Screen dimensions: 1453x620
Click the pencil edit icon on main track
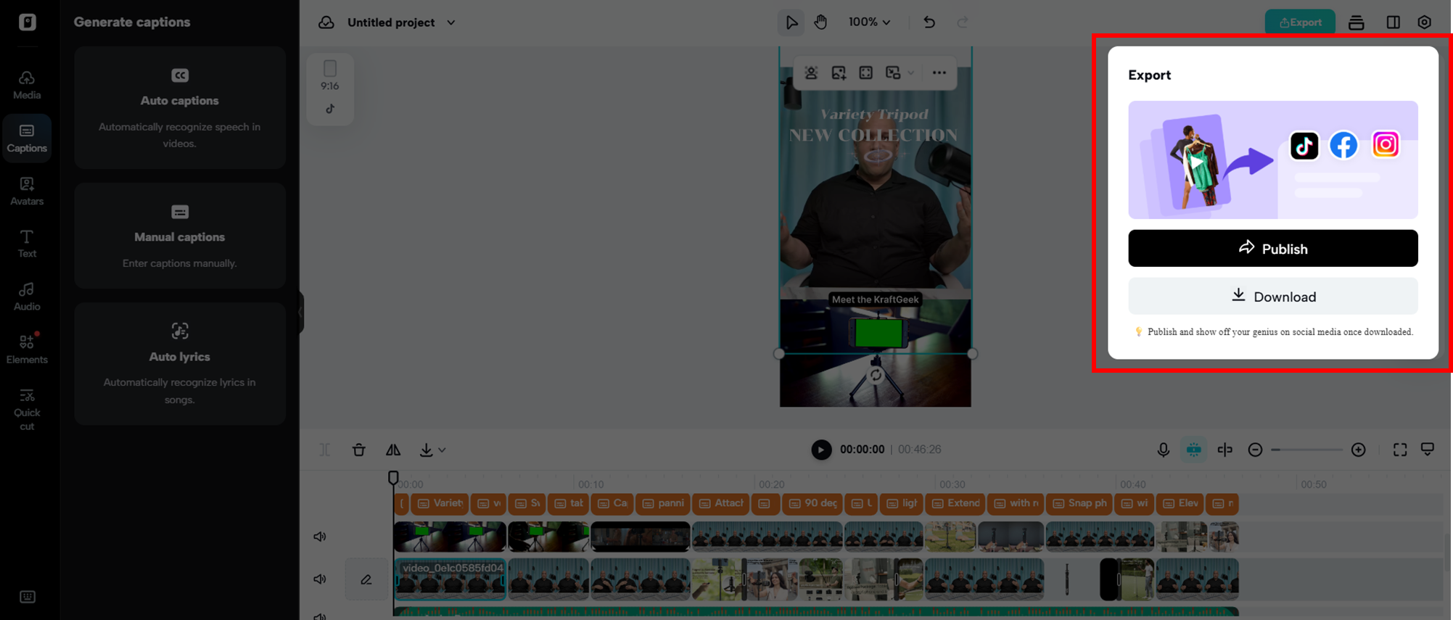[366, 579]
